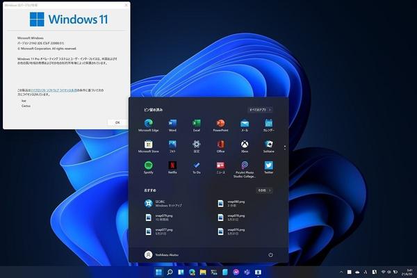The width and height of the screenshot is (417, 278).
Task: Switch pinned page using side dots
Action: (x=285, y=147)
